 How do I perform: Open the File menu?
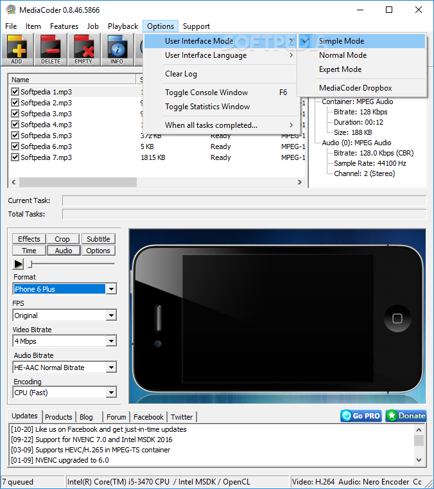click(x=11, y=26)
